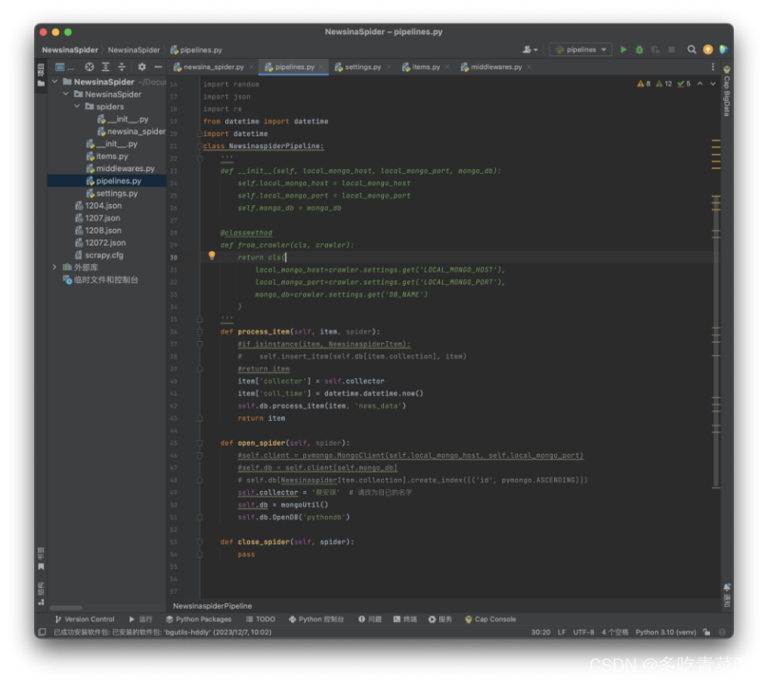Fold the process_item method in gutter
This screenshot has height=684, width=768.
(x=200, y=332)
